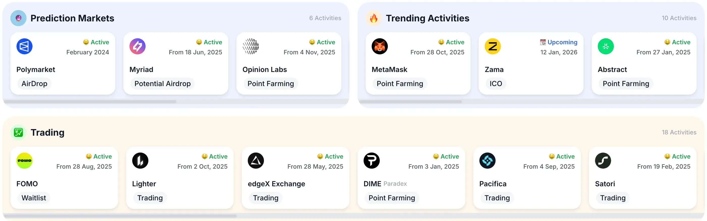Open the AirDrop tag on Polymarket
Viewport: 707px width, 221px height.
34,84
